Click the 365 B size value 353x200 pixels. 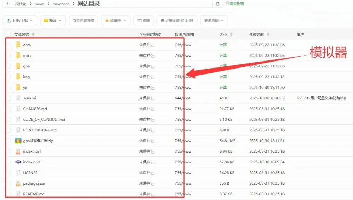(x=224, y=183)
